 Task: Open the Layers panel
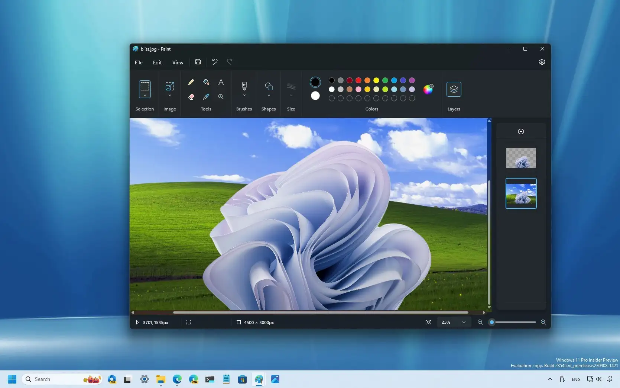pyautogui.click(x=454, y=89)
